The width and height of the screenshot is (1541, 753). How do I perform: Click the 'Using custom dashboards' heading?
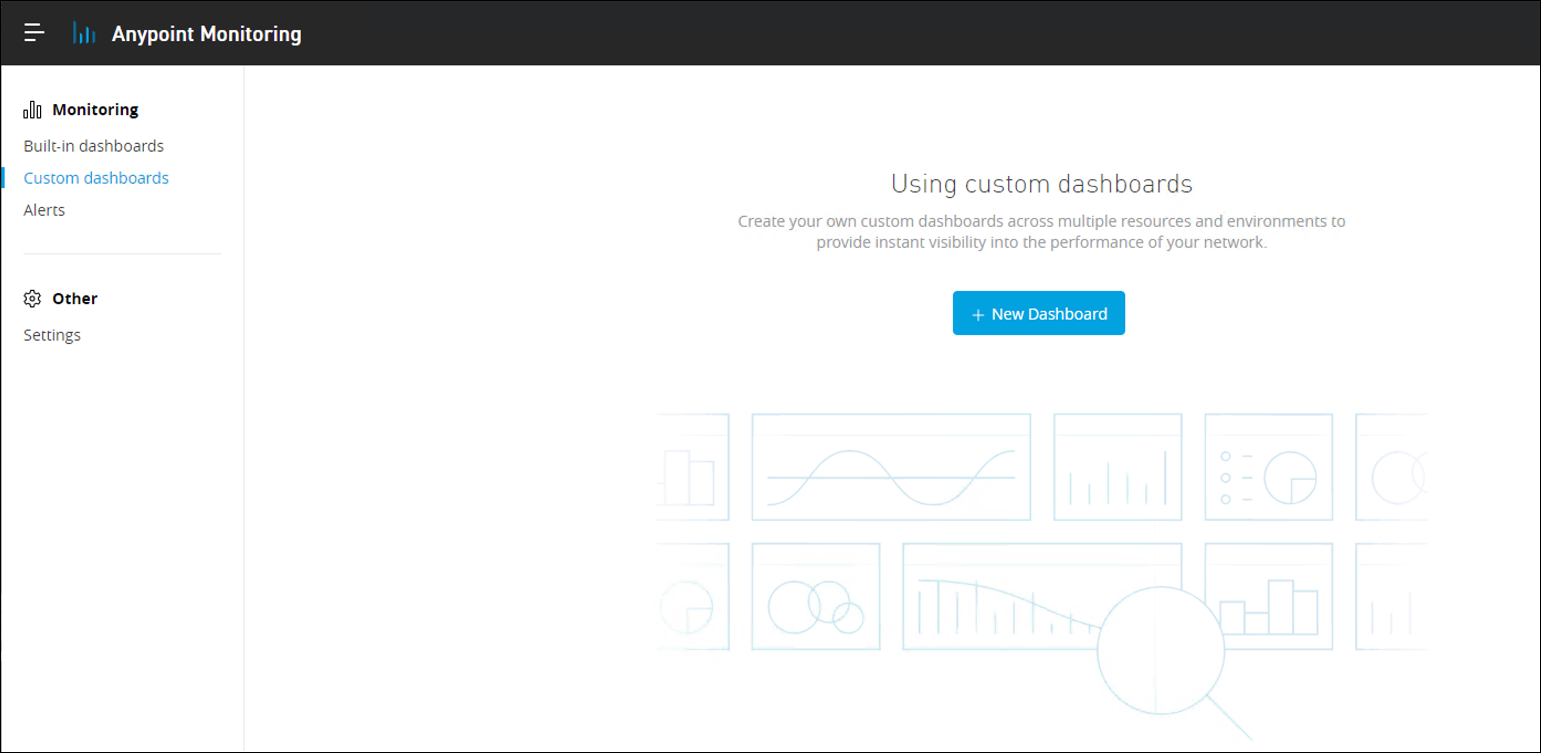(1041, 184)
